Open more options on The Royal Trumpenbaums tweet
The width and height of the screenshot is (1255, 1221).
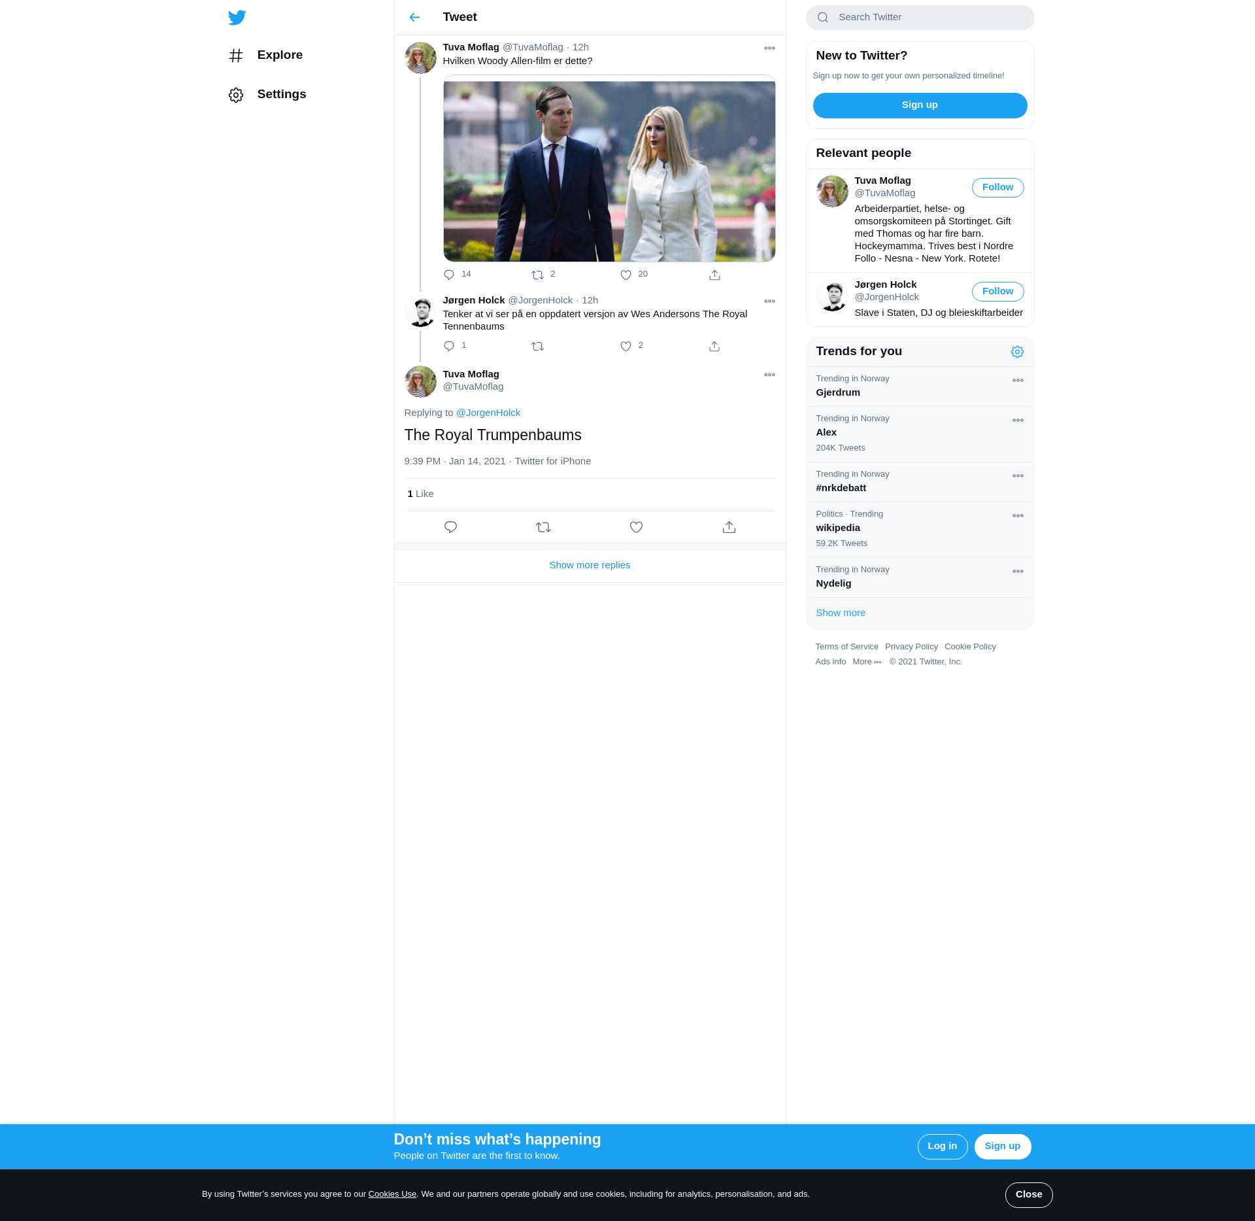[x=769, y=375]
